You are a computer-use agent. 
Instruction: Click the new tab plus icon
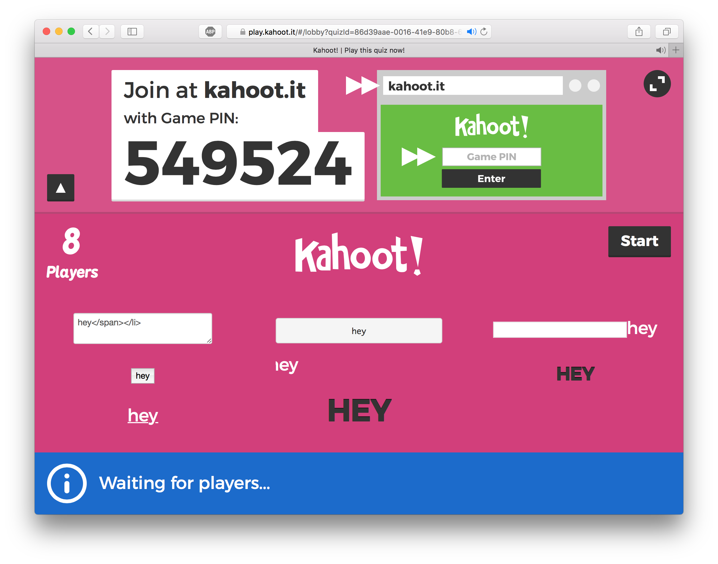tap(676, 51)
